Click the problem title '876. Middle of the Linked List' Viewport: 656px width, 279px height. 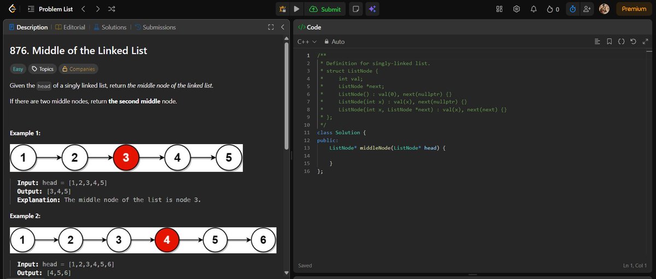[79, 51]
